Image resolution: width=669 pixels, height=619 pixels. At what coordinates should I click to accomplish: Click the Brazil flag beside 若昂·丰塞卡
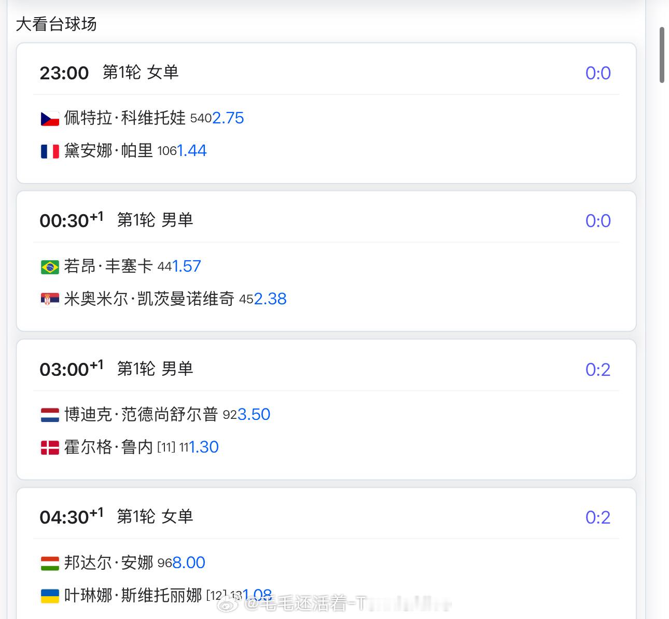click(50, 267)
